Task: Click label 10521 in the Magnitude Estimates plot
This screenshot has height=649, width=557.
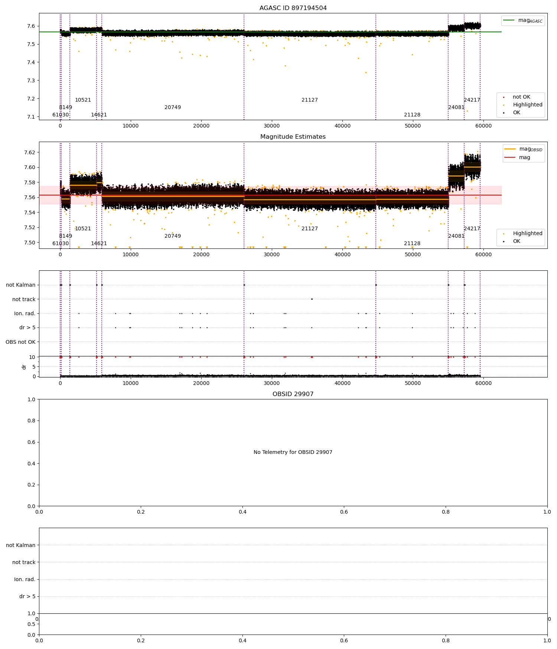Action: [83, 229]
